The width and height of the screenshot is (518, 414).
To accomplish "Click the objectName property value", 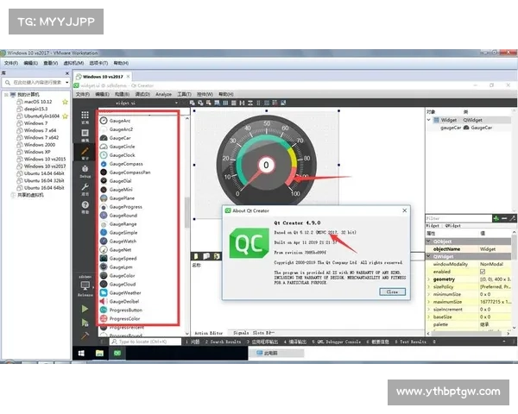I will point(495,249).
